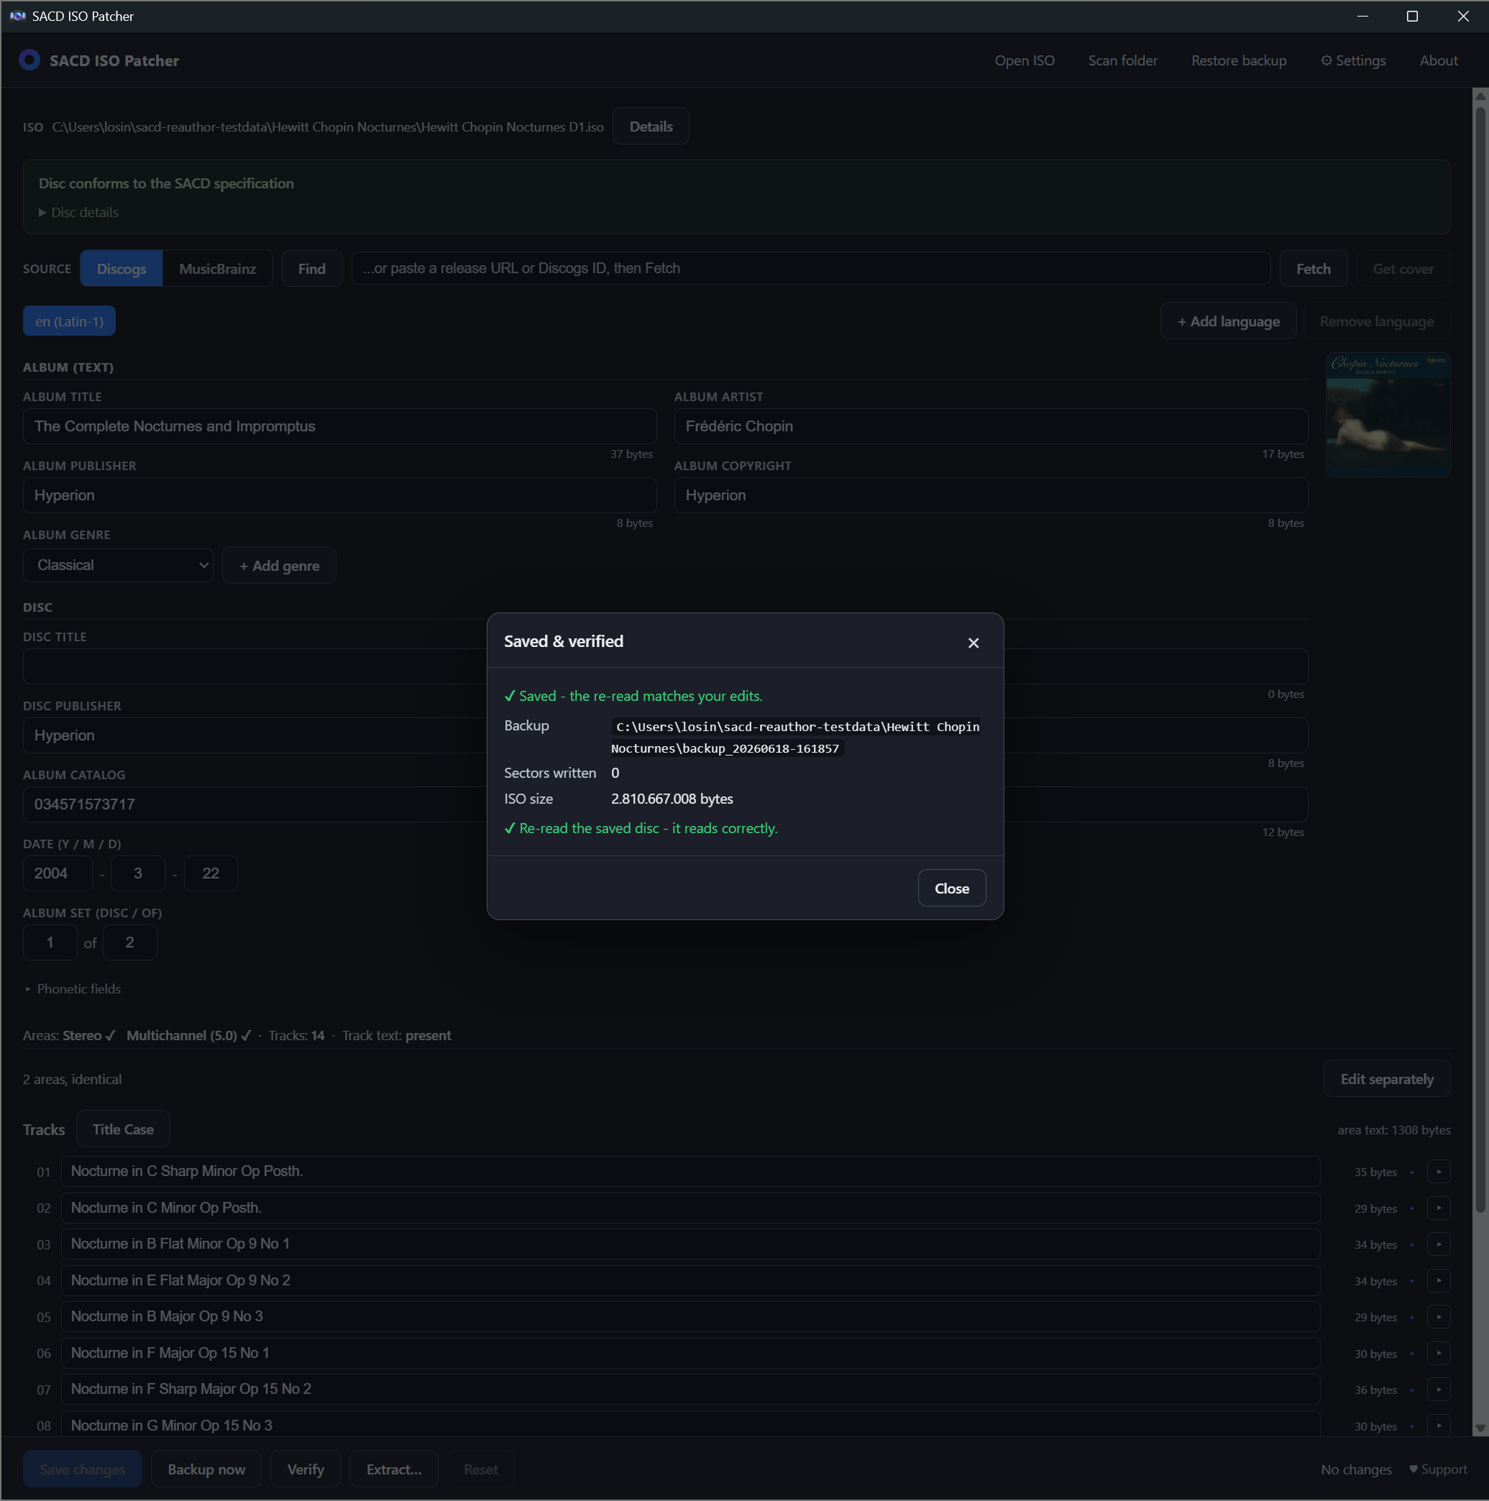Click the Close button in the dialog
Screen dimensions: 1489x1501
coord(951,888)
